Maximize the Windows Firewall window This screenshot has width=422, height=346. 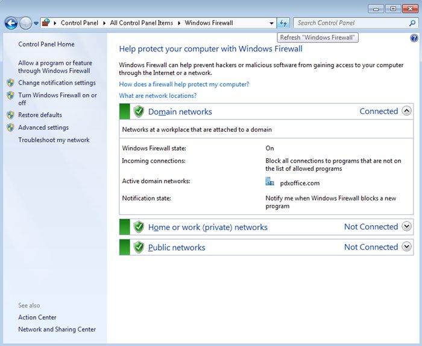click(x=393, y=9)
